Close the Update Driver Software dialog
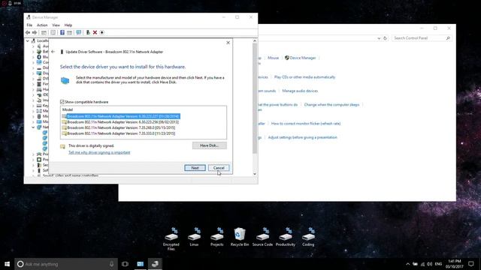 (228, 43)
